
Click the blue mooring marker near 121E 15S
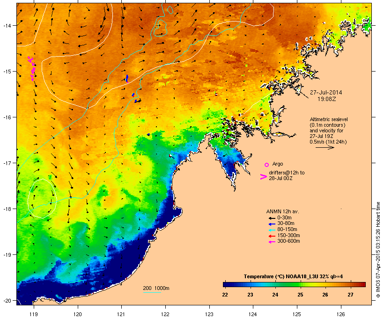[x=126, y=79]
